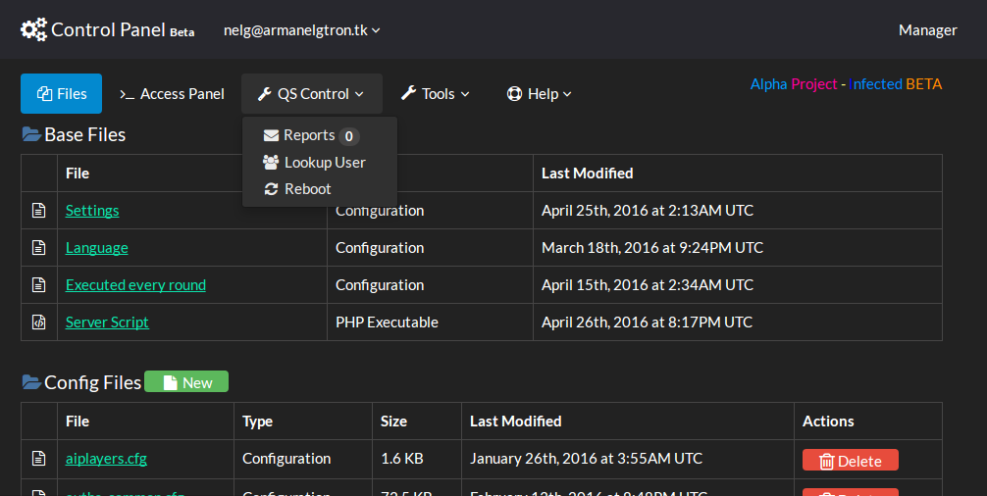Viewport: 987px width, 496px height.
Task: Choose Lookup User menu entry
Action: pyautogui.click(x=314, y=163)
